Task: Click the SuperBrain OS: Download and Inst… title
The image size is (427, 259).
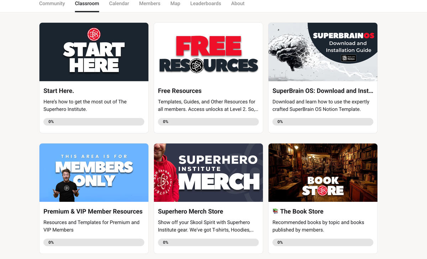Action: tap(323, 91)
